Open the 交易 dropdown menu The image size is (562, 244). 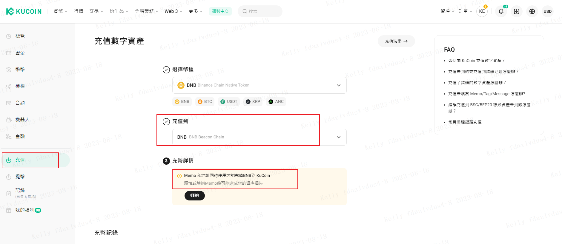click(x=96, y=11)
